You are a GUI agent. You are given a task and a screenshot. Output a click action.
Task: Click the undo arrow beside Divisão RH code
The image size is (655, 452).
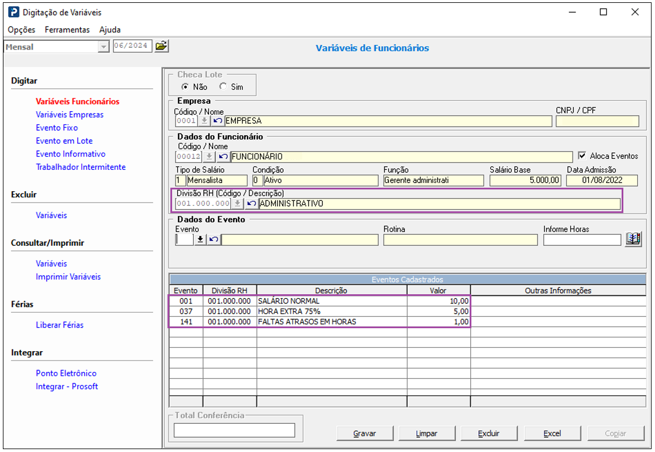251,203
